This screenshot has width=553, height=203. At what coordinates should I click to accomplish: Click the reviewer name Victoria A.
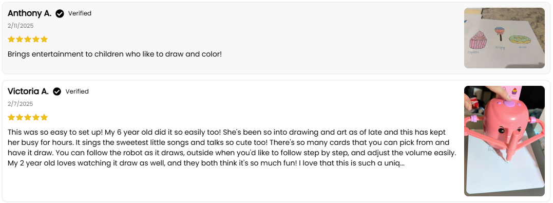(28, 91)
